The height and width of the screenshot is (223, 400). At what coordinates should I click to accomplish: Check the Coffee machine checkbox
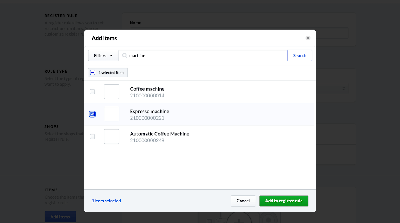coord(92,92)
